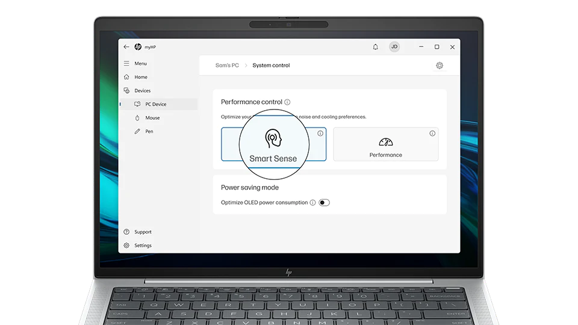Maximize the myHP window
The width and height of the screenshot is (578, 325).
tap(437, 47)
